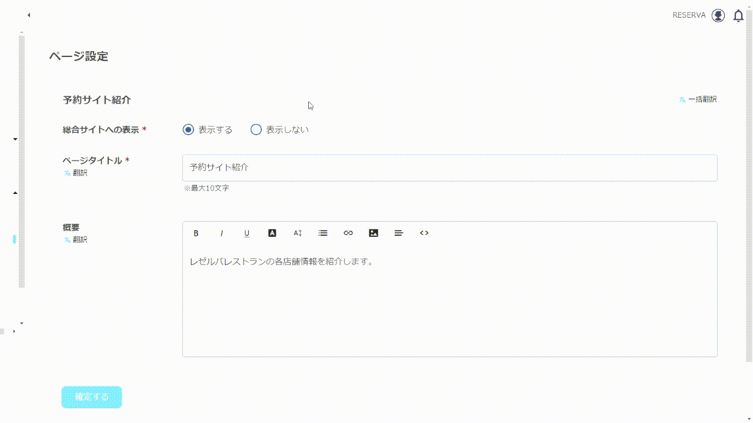Click 翻訳 under 概要
Viewport: 753px width, 423px height.
point(75,240)
